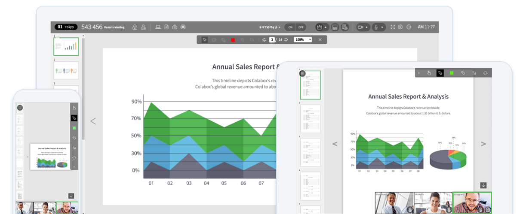Screen dimensions: 526x214
Task: Click the lock meeting padlock icon
Action: 135,27
